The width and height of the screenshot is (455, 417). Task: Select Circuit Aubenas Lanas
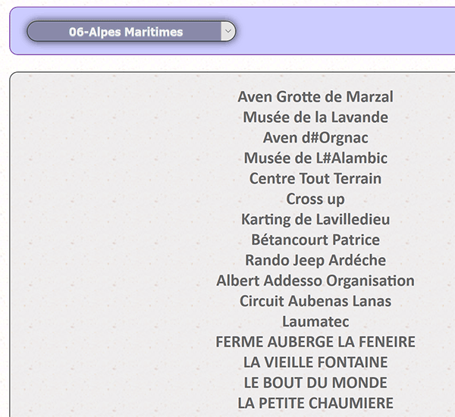(315, 301)
